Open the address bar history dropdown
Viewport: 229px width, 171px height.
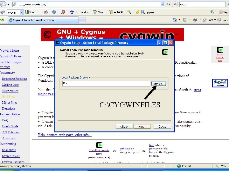[163, 4]
